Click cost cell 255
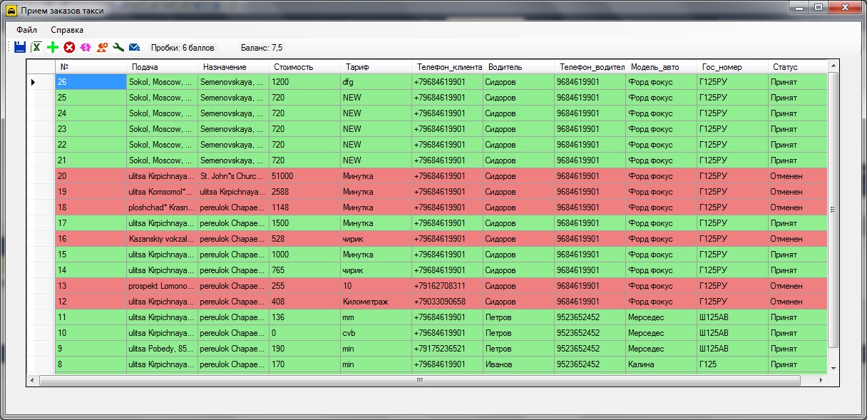The width and height of the screenshot is (867, 420). coord(304,286)
